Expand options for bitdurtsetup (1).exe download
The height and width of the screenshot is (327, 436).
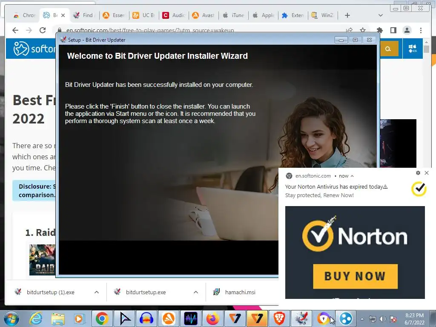[97, 292]
